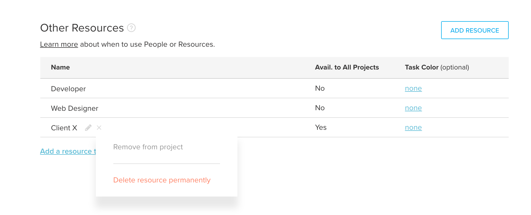Click the Avail. to All Projects column header

(347, 67)
